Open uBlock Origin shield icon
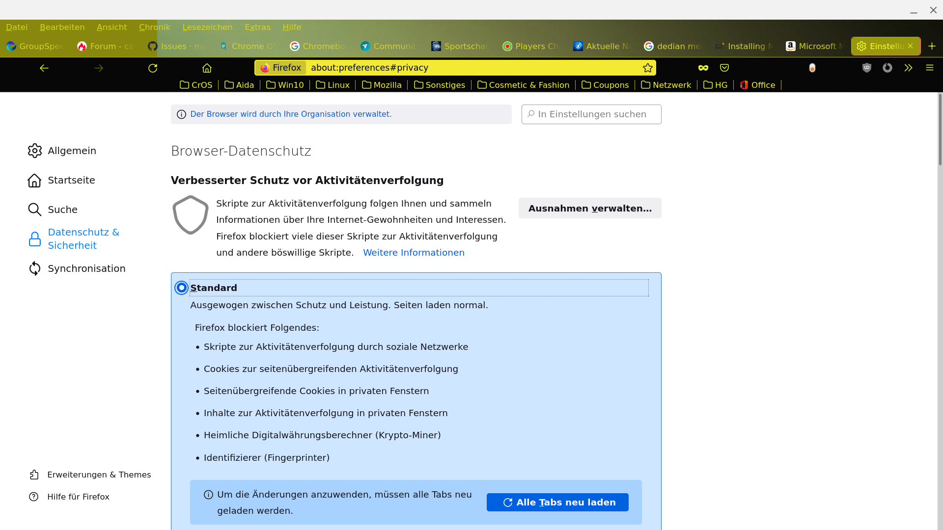This screenshot has width=943, height=530. pyautogui.click(x=867, y=68)
